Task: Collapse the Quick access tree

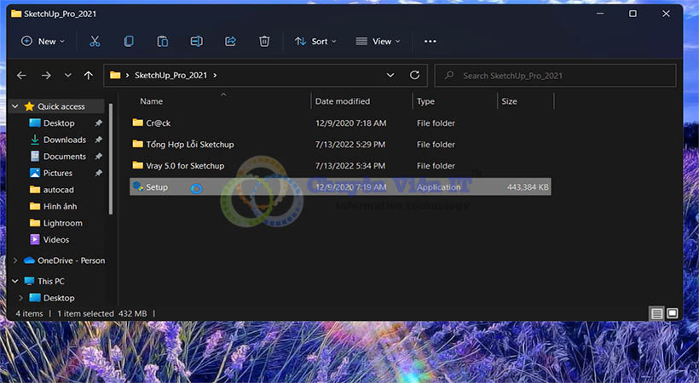Action: pyautogui.click(x=15, y=106)
